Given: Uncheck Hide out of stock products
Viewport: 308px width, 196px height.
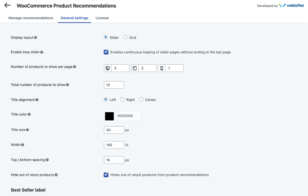Looking at the screenshot, I should (106, 175).
